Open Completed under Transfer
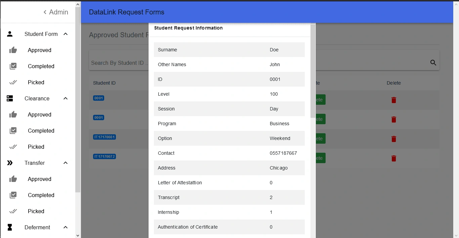459x238 pixels. tap(41, 195)
